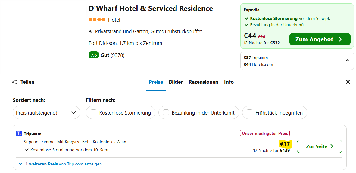
Task: Click the share icon next to Teilen
Action: (14, 82)
